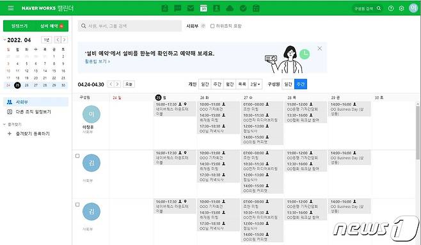Click attendee icon on first row 07:00~08:00 event
Image resolution: width=421 pixels, height=245 pixels.
pos(267,104)
